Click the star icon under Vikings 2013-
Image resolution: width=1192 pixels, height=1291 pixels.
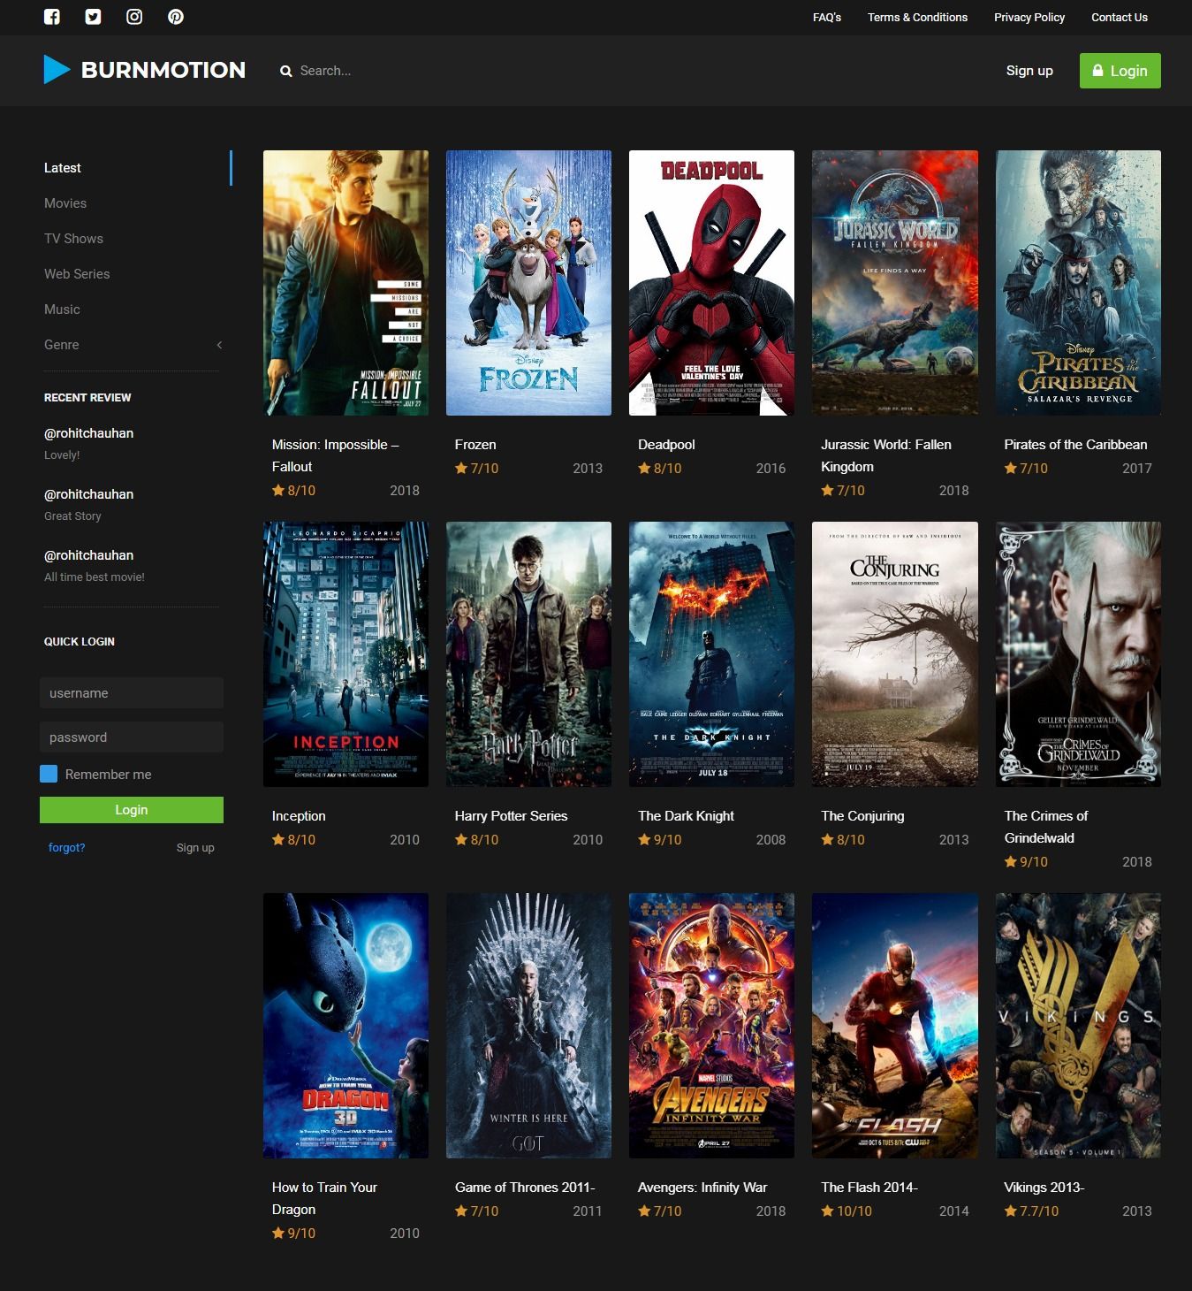pyautogui.click(x=1010, y=1211)
